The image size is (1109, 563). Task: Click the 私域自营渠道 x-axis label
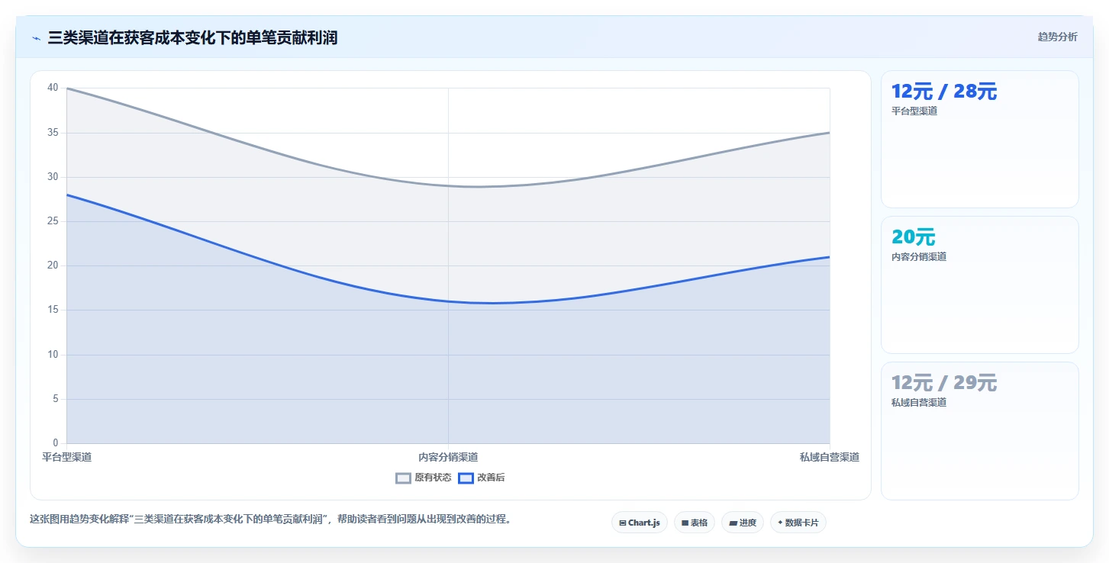click(830, 457)
